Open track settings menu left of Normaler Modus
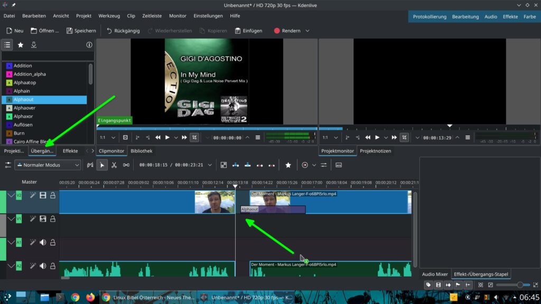Viewport: 541px width, 304px height. (8, 165)
